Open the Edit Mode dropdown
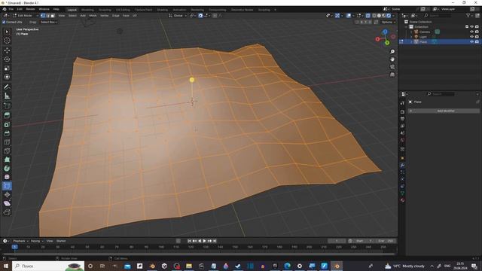The image size is (482, 271). pyautogui.click(x=25, y=16)
